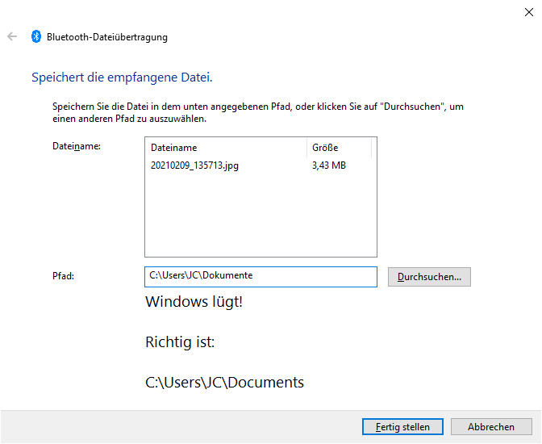Click the Bluetooth icon in title
Screen dimensions: 542x444
tap(36, 36)
